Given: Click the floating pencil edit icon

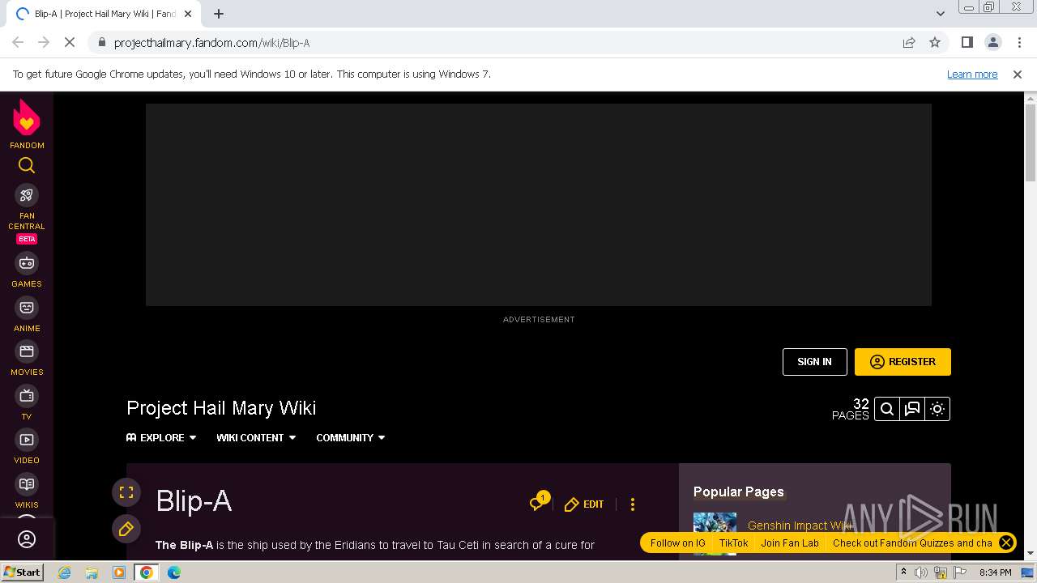Looking at the screenshot, I should [x=126, y=530].
